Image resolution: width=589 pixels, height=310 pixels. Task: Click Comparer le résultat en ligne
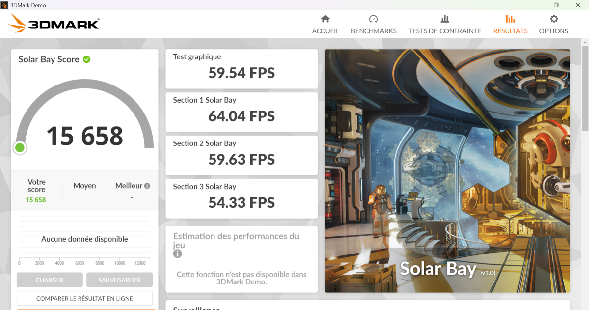pyautogui.click(x=84, y=298)
